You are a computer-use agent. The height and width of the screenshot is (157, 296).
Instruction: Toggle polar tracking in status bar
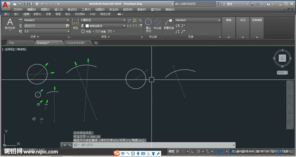tap(198, 151)
